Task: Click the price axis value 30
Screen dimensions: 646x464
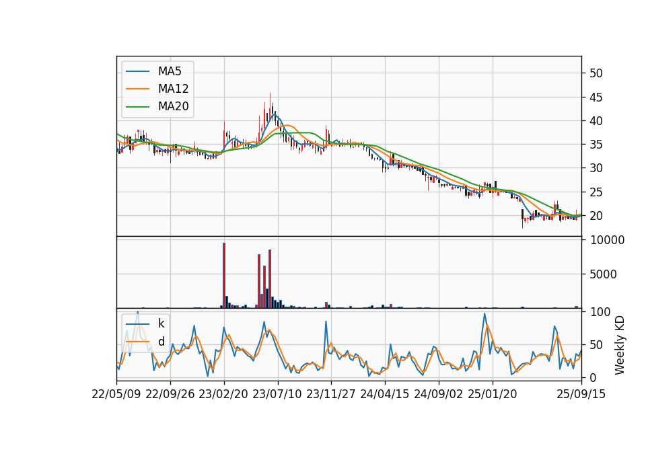Action: click(596, 168)
